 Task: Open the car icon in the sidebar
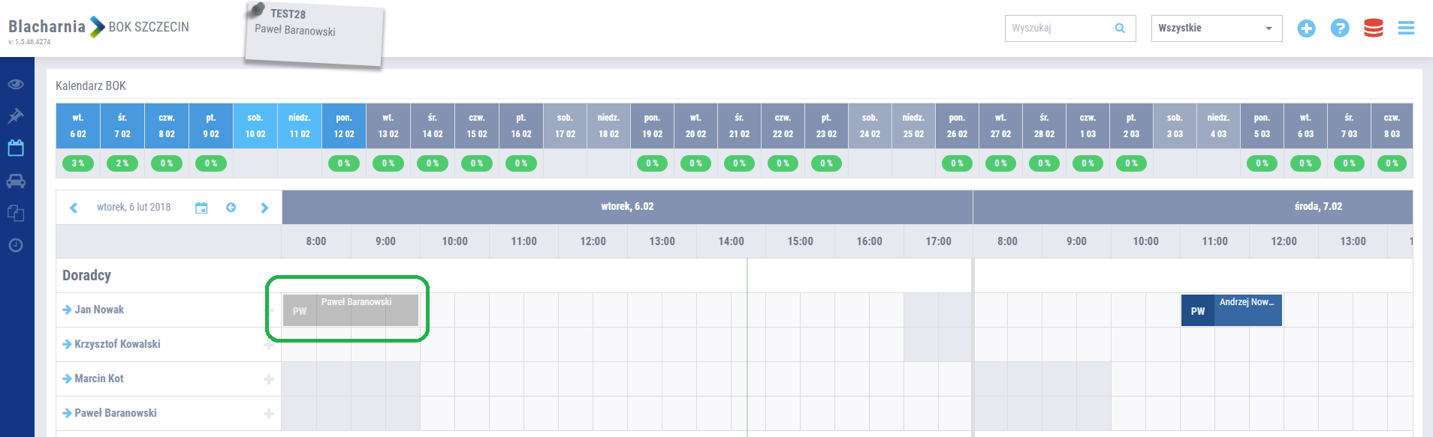16,181
